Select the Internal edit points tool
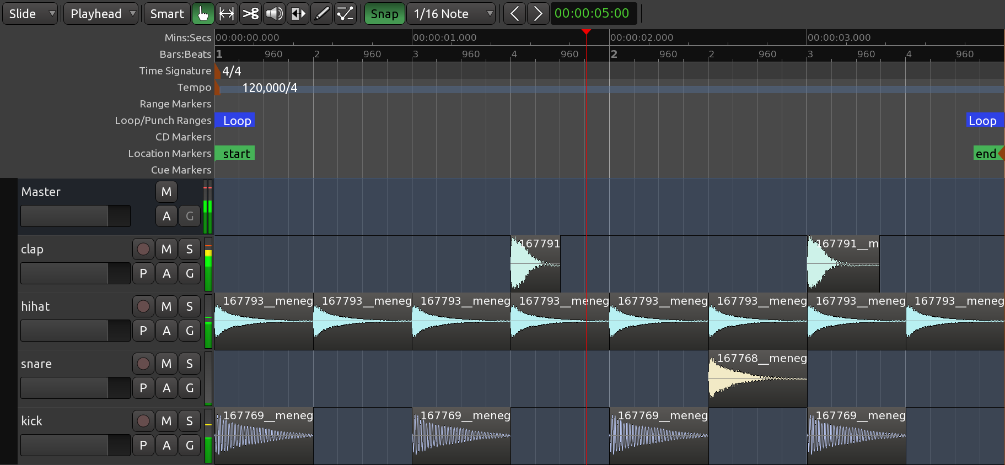Screen dimensions: 1005x465 345,14
